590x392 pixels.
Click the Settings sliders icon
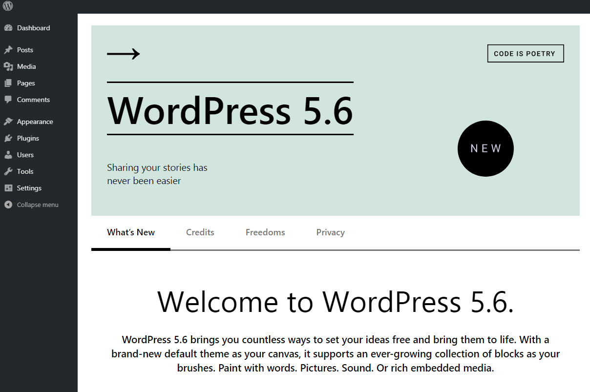pyautogui.click(x=8, y=188)
